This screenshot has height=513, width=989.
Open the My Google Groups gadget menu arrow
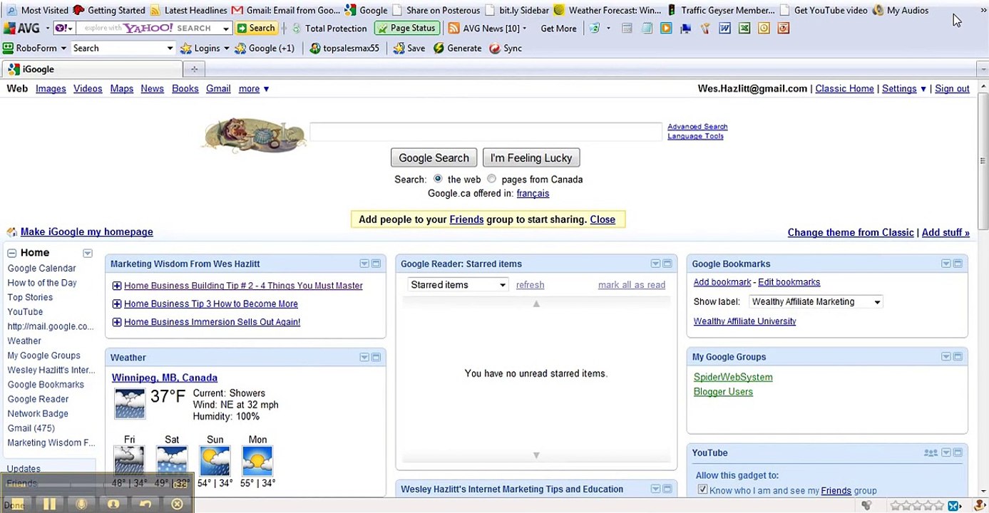pos(946,357)
